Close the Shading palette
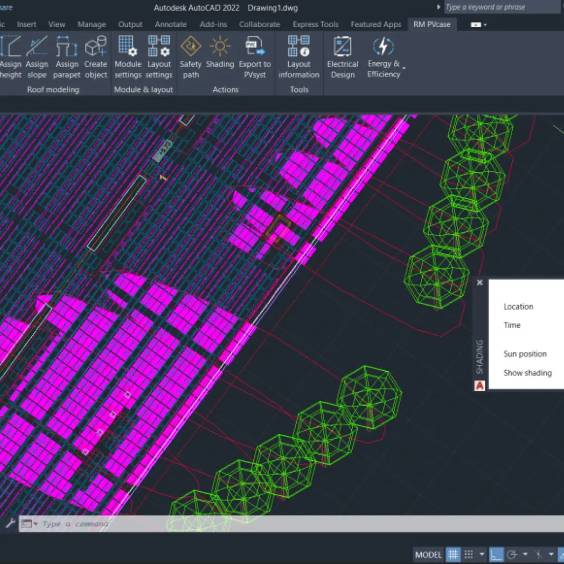Viewport: 564px width, 564px height. tap(479, 283)
